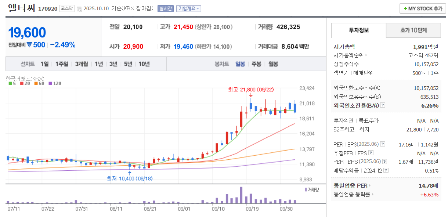Click the tallest volume bar near 09/19
This screenshot has height=217, width=448.
[x=241, y=195]
